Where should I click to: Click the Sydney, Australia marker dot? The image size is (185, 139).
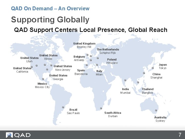tap(156, 110)
